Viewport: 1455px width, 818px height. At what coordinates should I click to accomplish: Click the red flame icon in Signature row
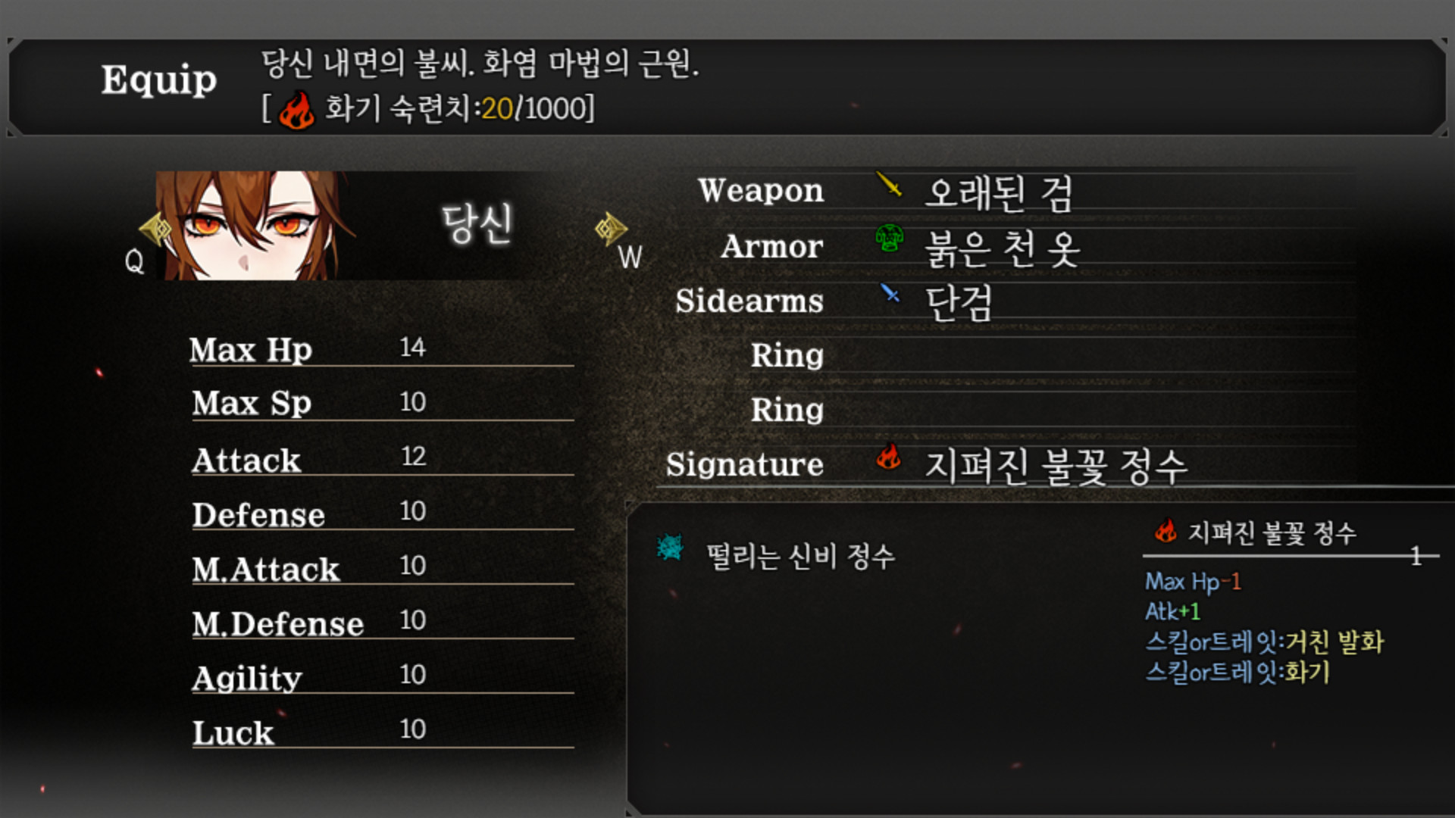[889, 456]
